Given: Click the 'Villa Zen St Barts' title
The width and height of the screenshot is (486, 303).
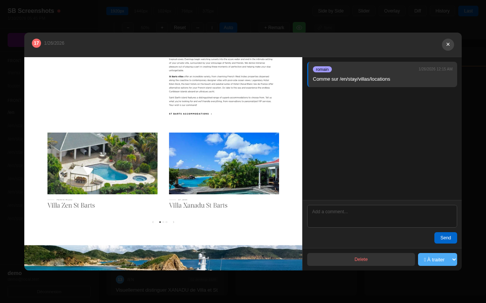Looking at the screenshot, I should coord(71,205).
